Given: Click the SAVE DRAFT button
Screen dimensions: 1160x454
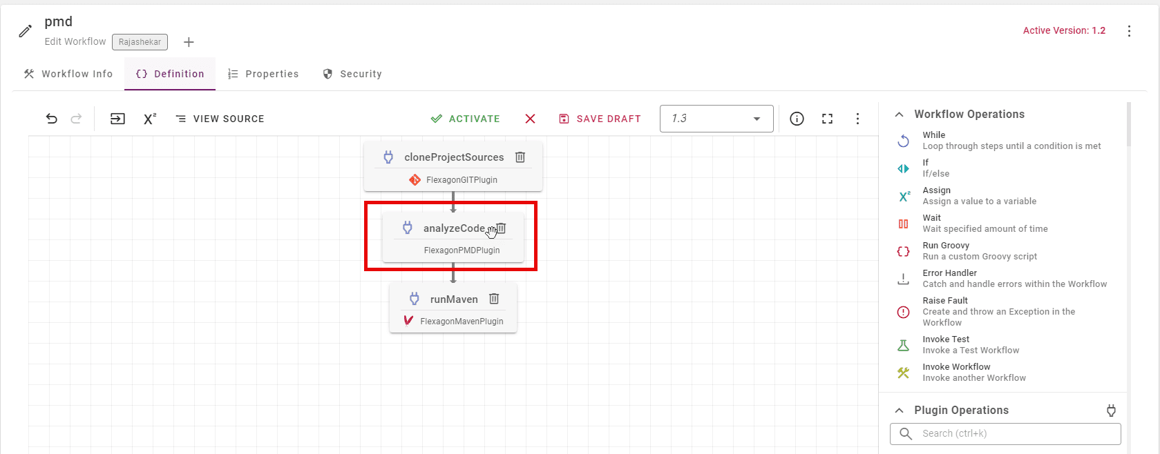Looking at the screenshot, I should click(x=600, y=119).
